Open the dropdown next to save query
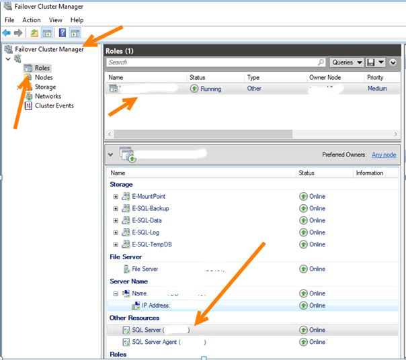Image resolution: width=406 pixels, height=360 pixels. pyautogui.click(x=381, y=62)
